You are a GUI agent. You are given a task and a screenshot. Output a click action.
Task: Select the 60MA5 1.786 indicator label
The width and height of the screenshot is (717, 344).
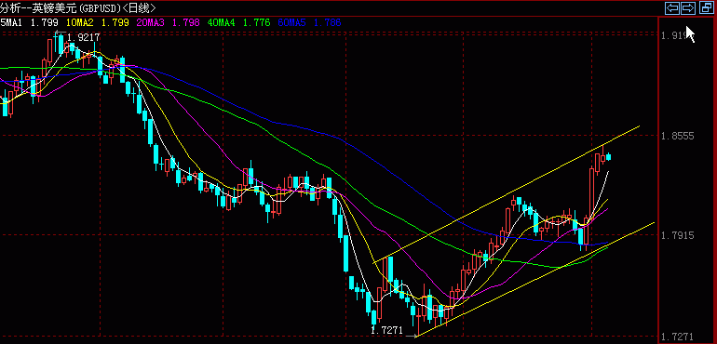point(309,22)
